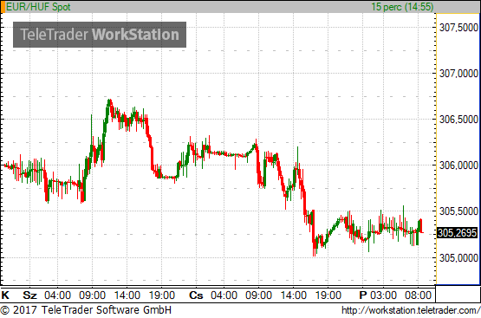Click the P day marker on time axis

tap(363, 295)
